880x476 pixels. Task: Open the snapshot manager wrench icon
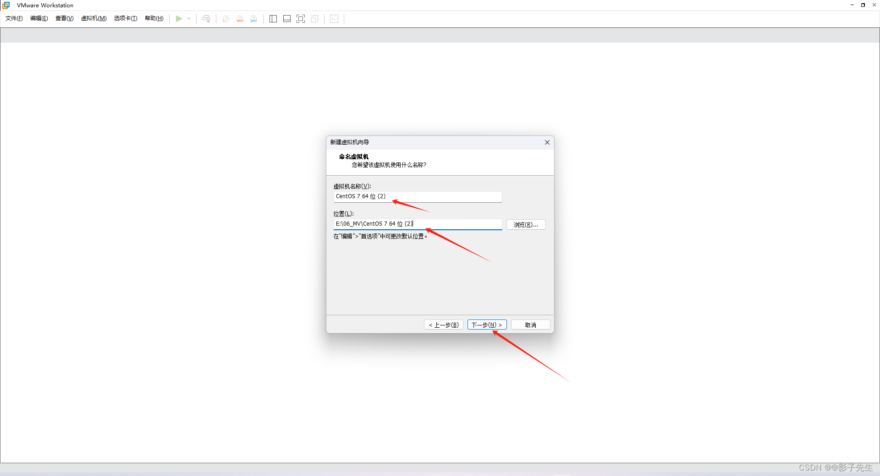tap(253, 19)
